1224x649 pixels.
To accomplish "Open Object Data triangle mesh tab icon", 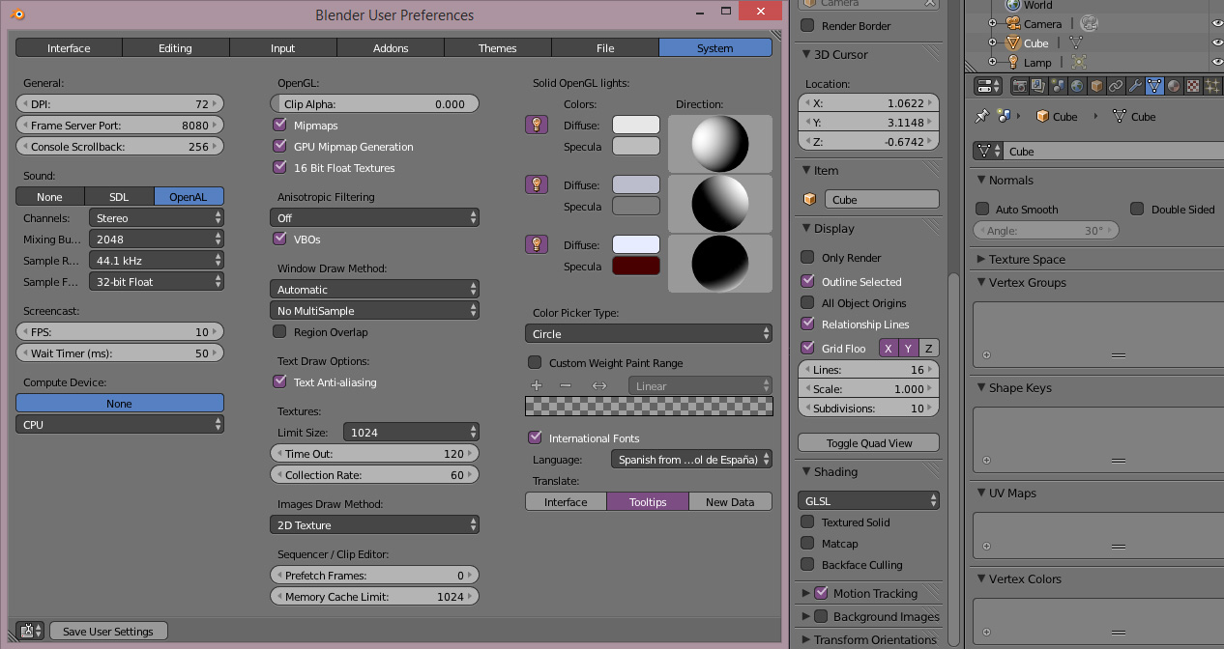I will coord(1154,86).
